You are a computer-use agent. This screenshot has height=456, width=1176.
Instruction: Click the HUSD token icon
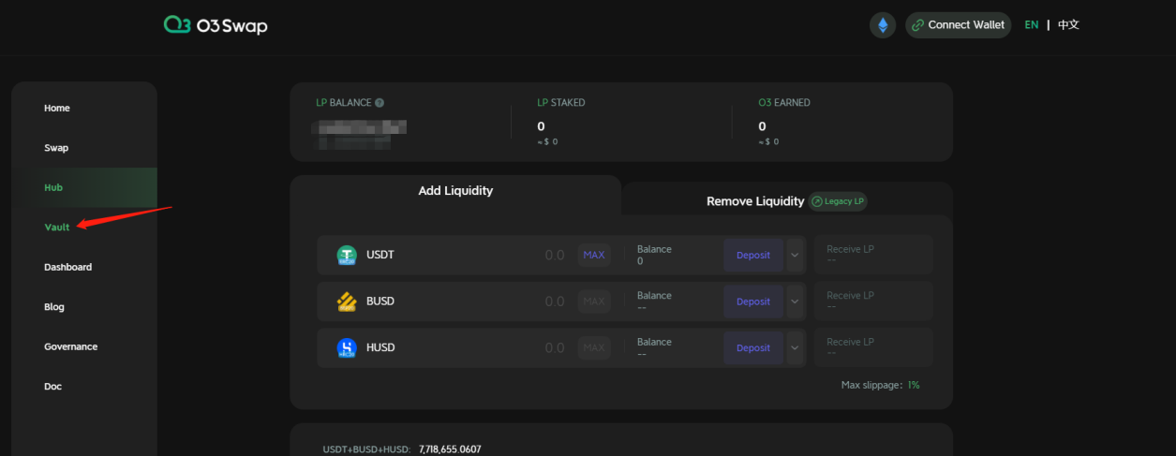[347, 348]
